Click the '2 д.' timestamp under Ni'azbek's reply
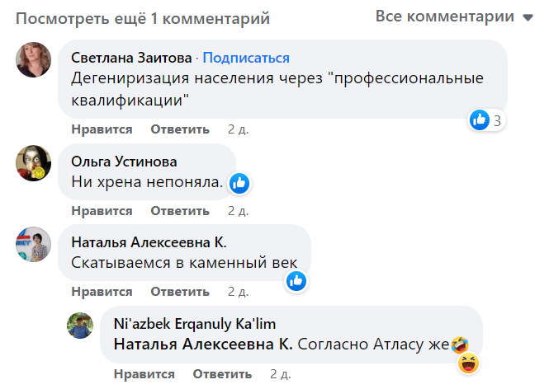Viewport: 549px width, 389px height. pos(281,373)
